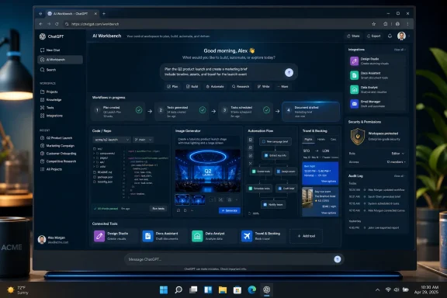Screen dimensions: 447x298
Task: Open Design Studio in the Integrations panel
Action: (x=376, y=61)
